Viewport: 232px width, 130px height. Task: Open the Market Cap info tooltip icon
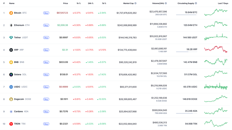click(135, 3)
